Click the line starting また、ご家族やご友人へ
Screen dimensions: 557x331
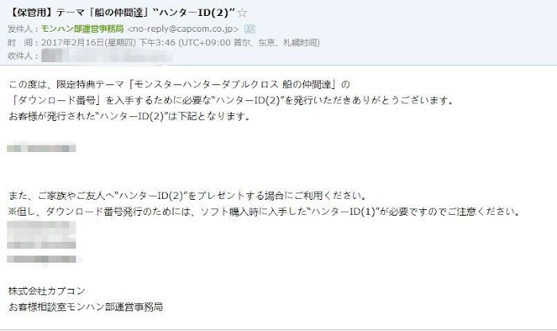coord(187,196)
